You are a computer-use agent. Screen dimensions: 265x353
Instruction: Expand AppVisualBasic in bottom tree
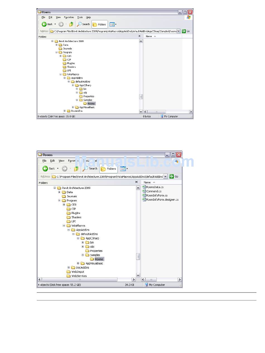78,263
